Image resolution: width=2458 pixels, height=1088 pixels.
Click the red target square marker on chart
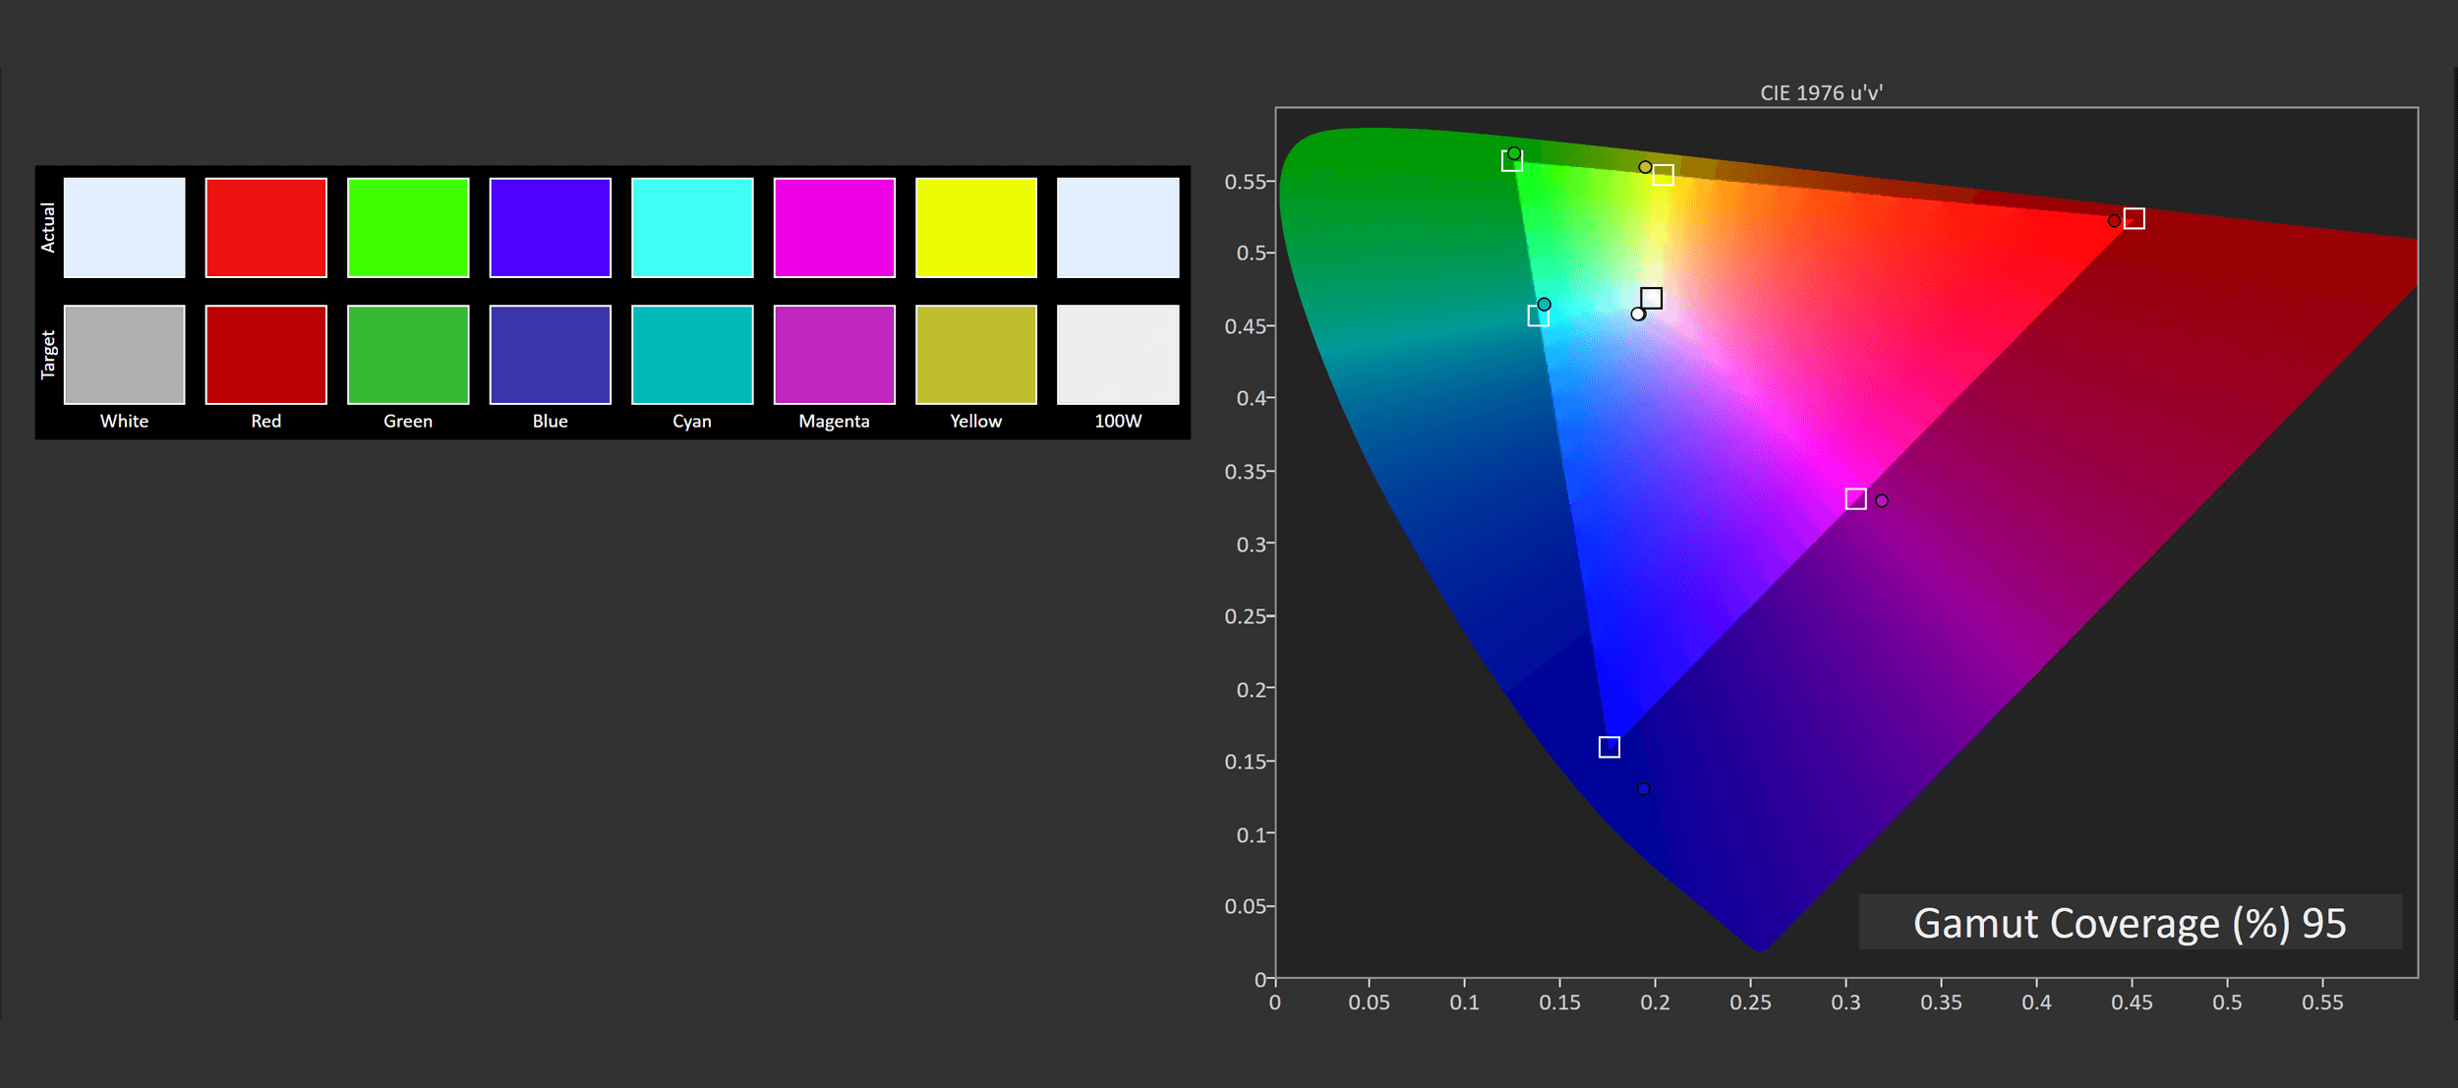[x=2134, y=218]
